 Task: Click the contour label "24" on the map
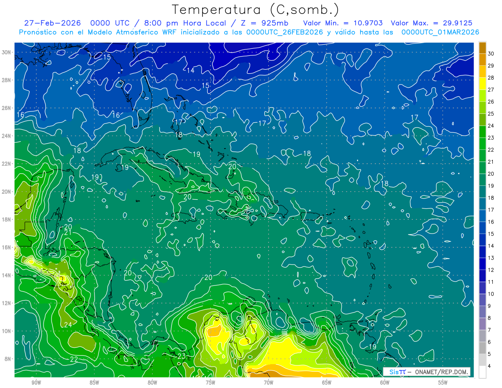pos(68,324)
